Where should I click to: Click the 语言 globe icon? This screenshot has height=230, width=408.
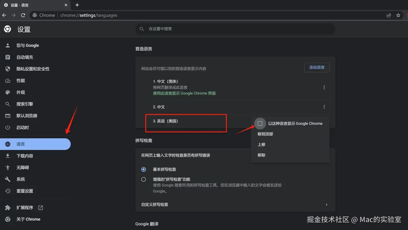coord(8,144)
